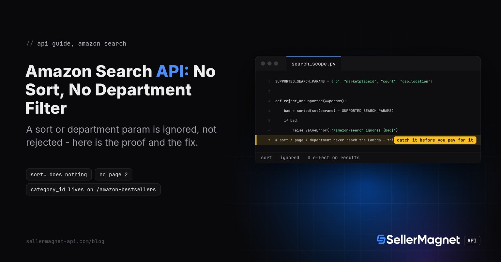
Task: Click the SellerMagnet wordmark text
Action: [x=423, y=240]
